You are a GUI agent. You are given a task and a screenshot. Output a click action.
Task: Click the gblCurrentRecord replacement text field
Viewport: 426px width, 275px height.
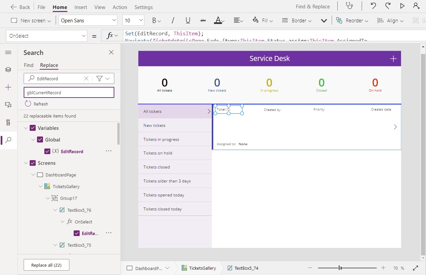pyautogui.click(x=68, y=92)
